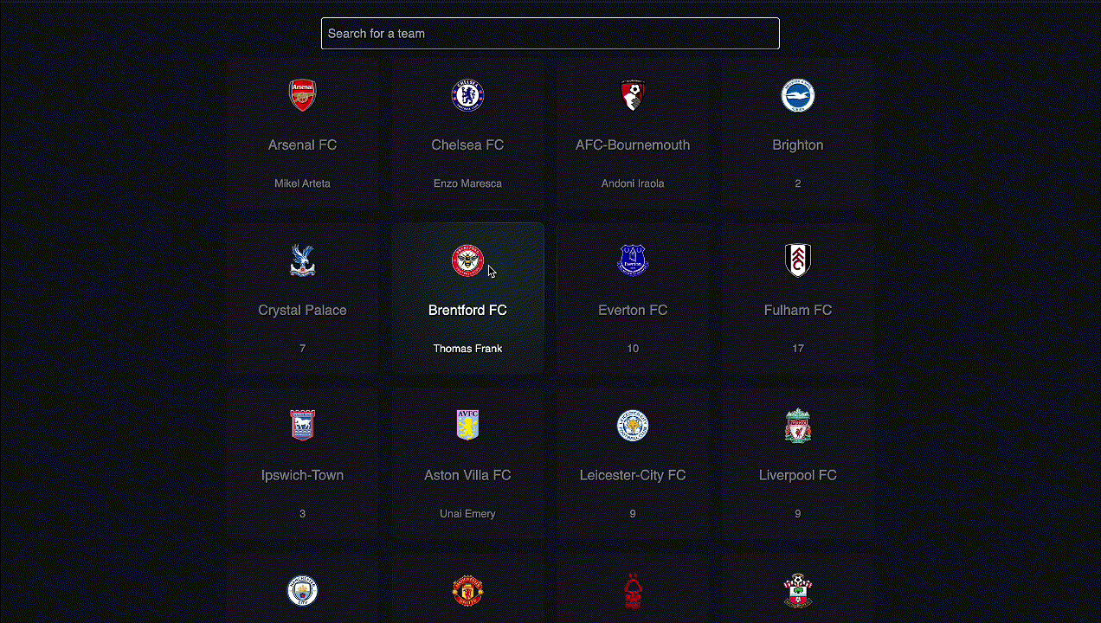
Task: Click the Brighton seagull crest
Action: [798, 95]
